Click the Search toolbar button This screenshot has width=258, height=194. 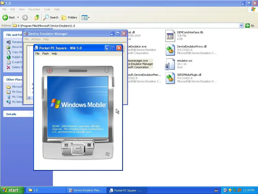click(51, 17)
